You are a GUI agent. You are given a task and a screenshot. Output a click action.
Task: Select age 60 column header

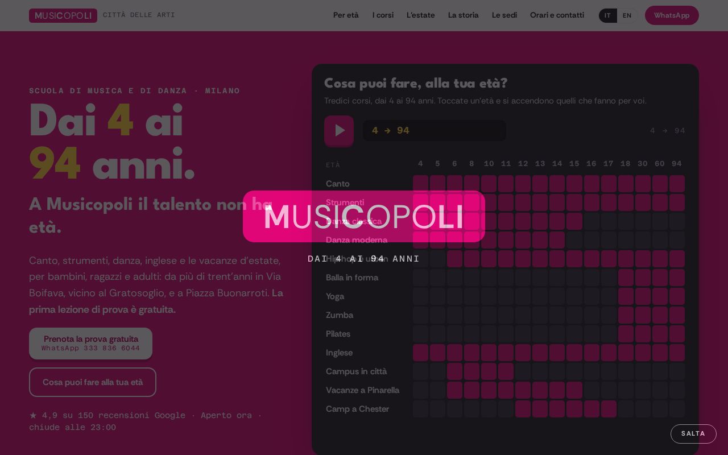[x=660, y=164]
